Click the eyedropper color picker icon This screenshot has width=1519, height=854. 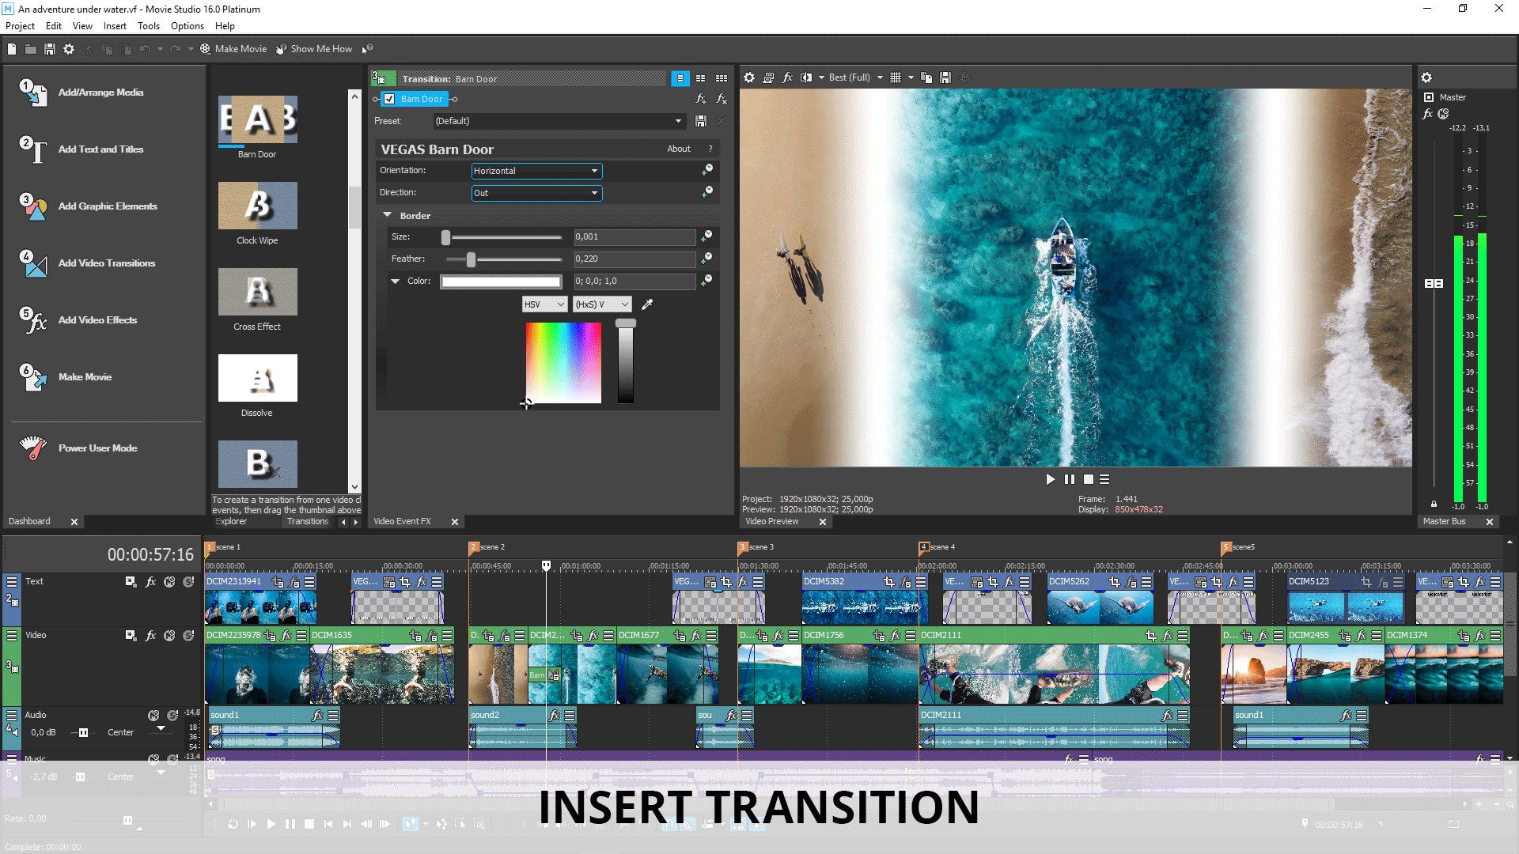(646, 304)
